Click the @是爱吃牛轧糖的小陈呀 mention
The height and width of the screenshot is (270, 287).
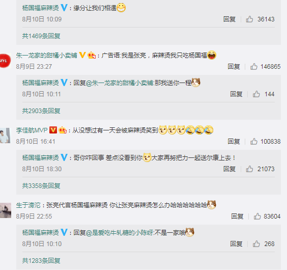(120, 233)
